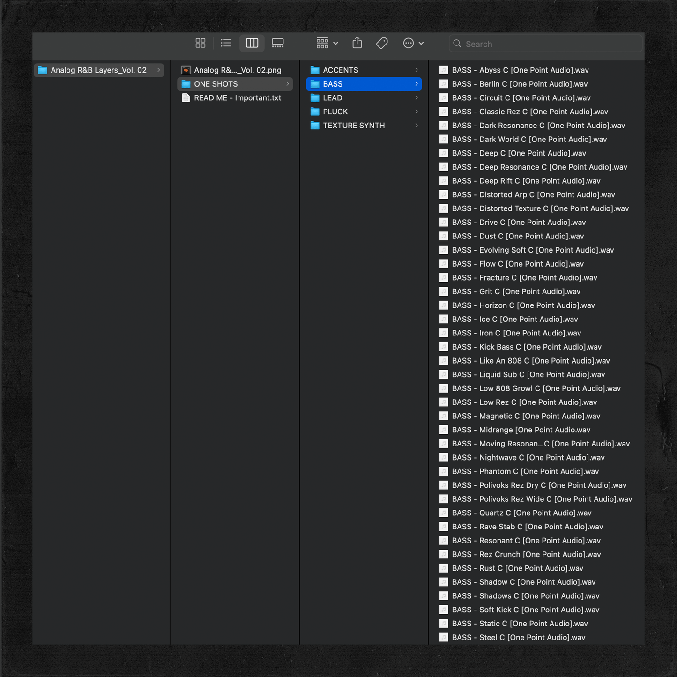Screen dimensions: 677x677
Task: Open the ONE SHOTS folder
Action: pyautogui.click(x=216, y=84)
